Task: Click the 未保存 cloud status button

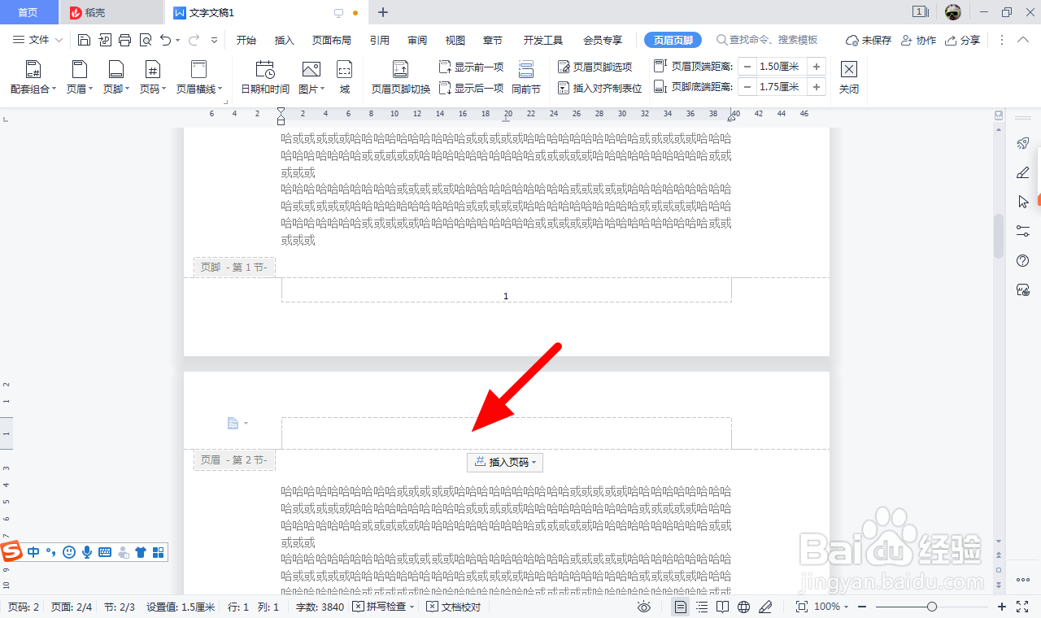Action: click(869, 40)
